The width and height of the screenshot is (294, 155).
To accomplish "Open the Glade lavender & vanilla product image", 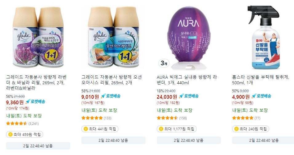I will pyautogui.click(x=38, y=38).
